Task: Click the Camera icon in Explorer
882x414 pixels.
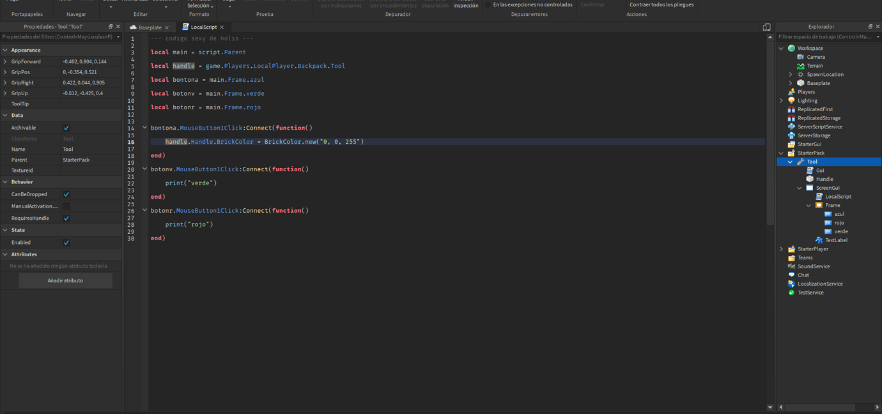Action: (800, 57)
